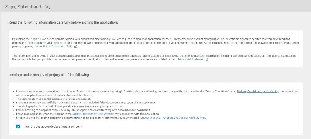This screenshot has width=311, height=139.
Task: Click 'I certify the above declarations are true' label
Action: (52, 126)
